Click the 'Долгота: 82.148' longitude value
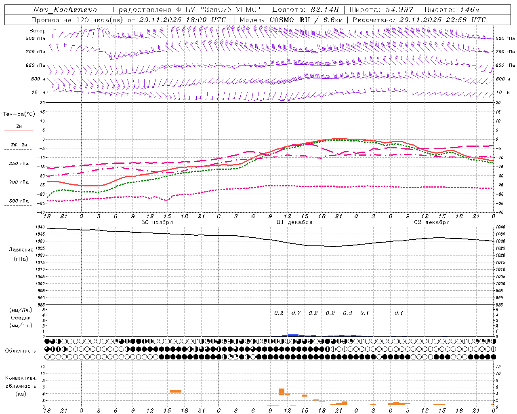517x414 pixels. click(305, 10)
